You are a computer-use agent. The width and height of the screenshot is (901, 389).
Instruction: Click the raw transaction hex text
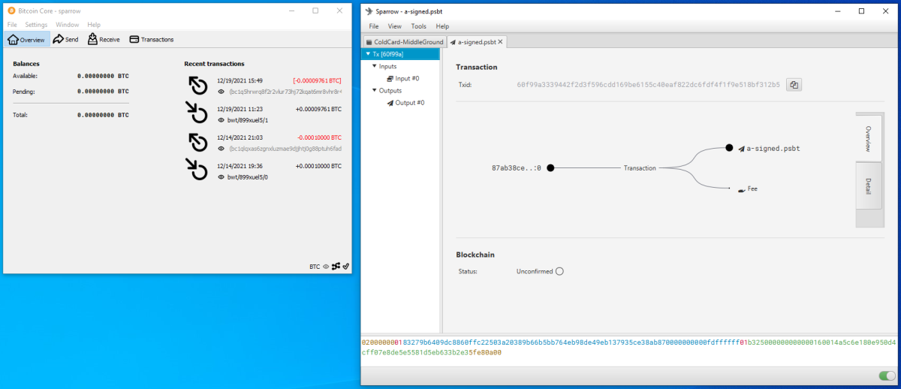(629, 346)
